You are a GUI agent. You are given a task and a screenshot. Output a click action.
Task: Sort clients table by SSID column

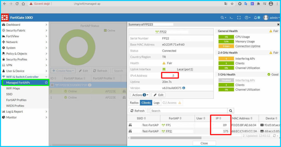[141, 118]
